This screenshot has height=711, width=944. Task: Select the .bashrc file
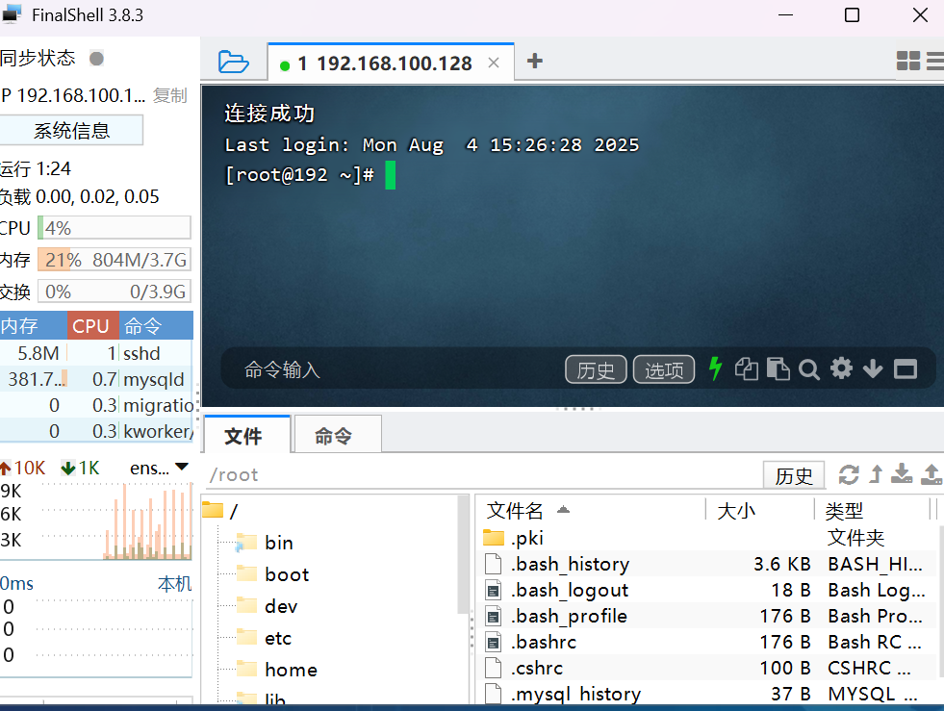tap(709, 642)
